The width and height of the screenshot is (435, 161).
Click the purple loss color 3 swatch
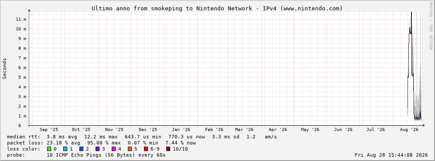point(97,149)
